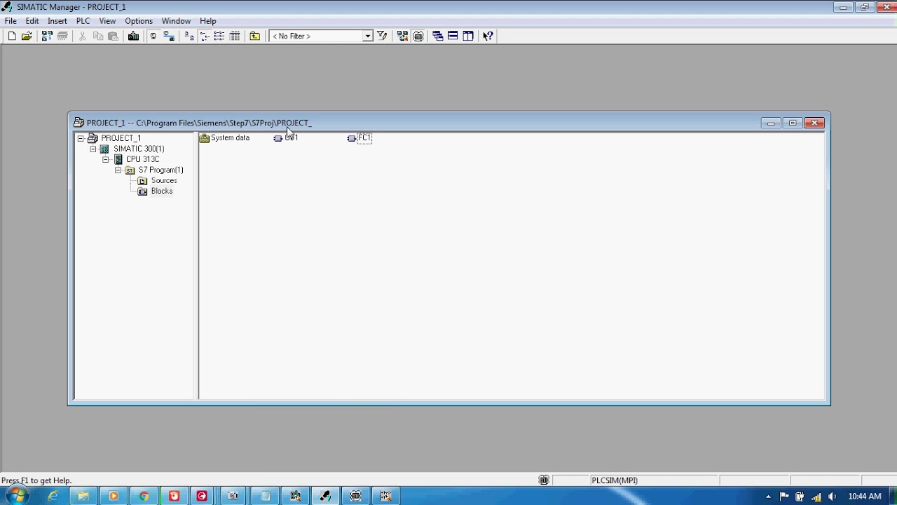This screenshot has width=897, height=505.
Task: Click the context Help arrow icon
Action: coord(488,36)
